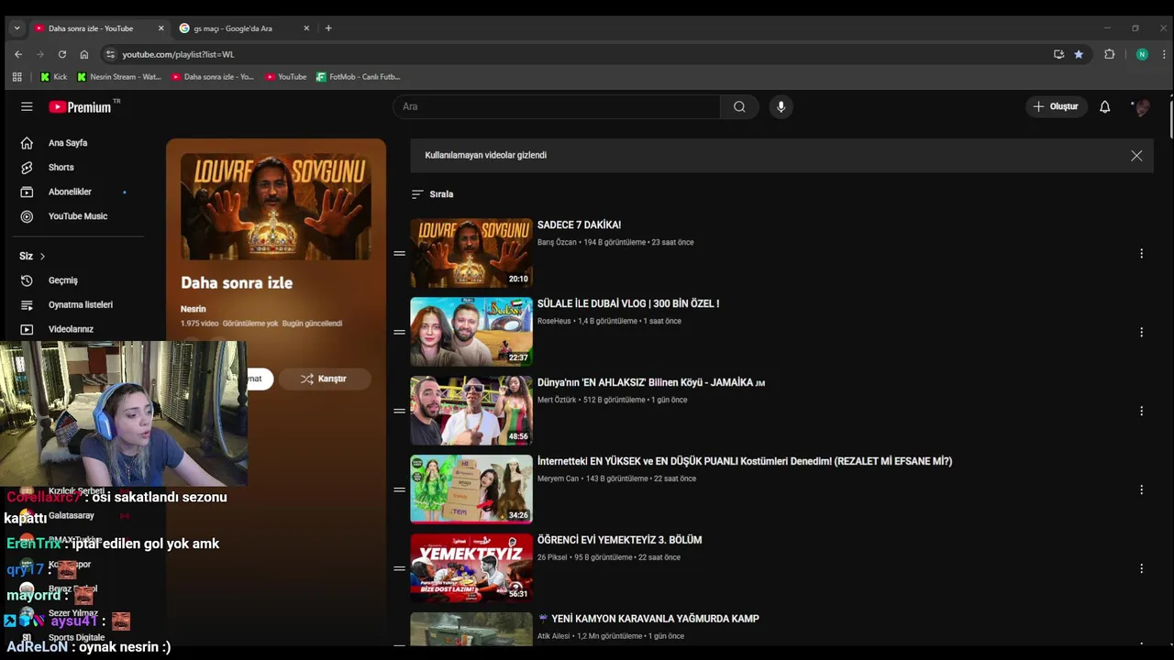Open options menu for the Kostümleri Denedim video
This screenshot has width=1174, height=660.
click(x=1141, y=489)
